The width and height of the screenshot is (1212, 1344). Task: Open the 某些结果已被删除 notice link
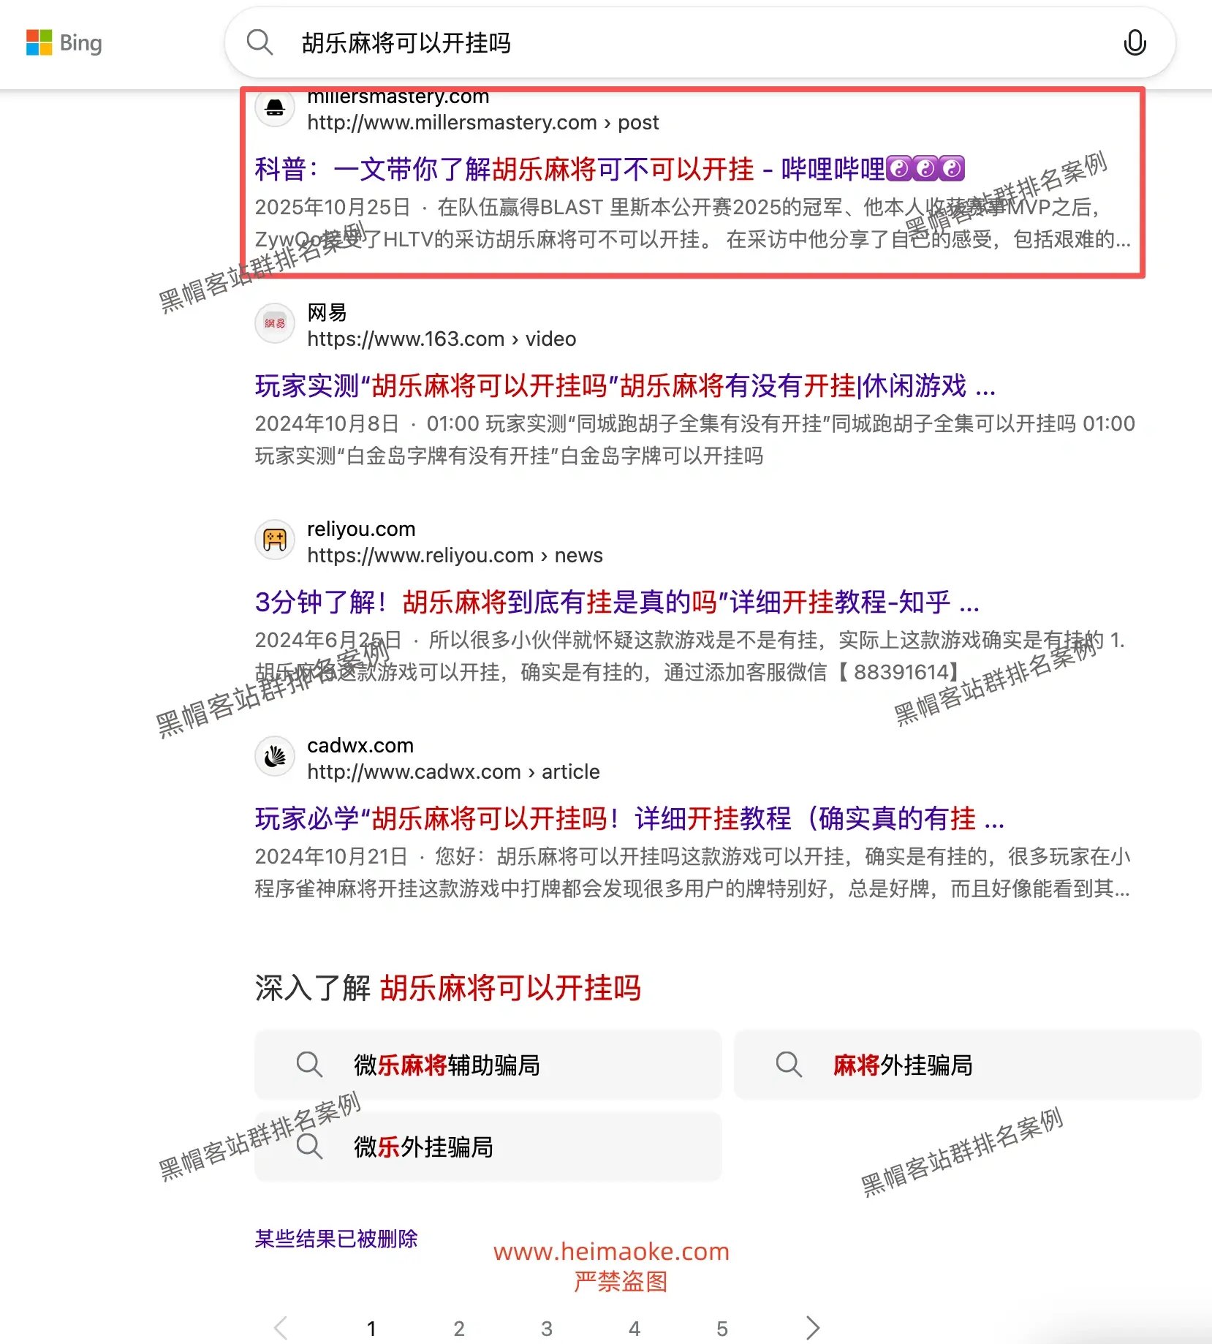click(336, 1239)
